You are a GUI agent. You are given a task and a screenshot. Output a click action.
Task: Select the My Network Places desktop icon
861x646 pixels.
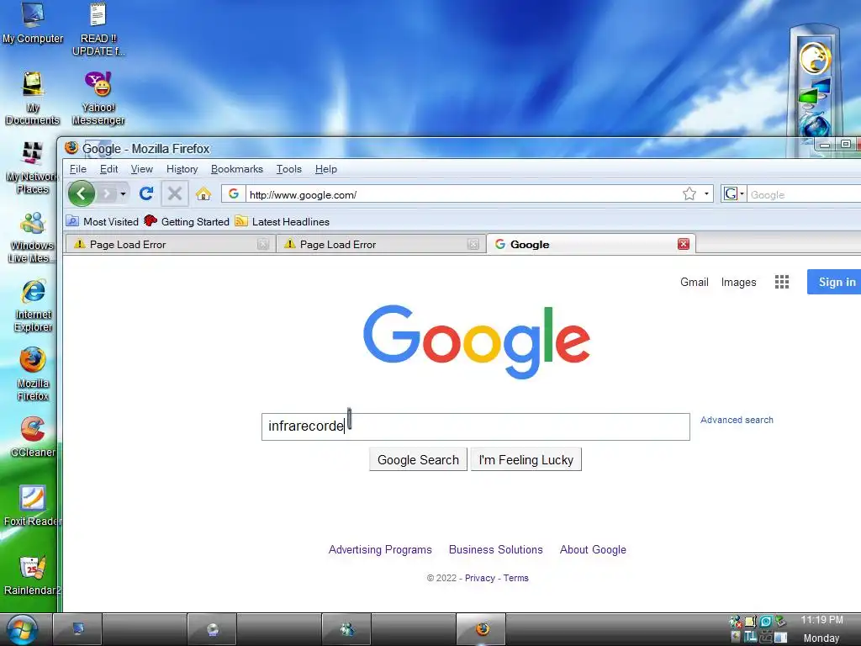coord(33,167)
